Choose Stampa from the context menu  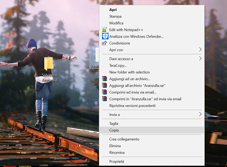point(152,16)
